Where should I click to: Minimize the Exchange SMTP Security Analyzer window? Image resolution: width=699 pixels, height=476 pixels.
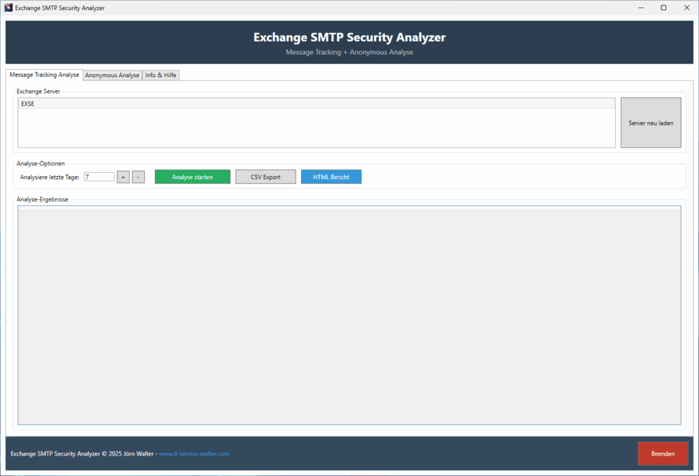pyautogui.click(x=640, y=8)
